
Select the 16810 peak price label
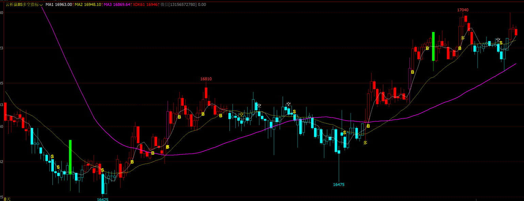pyautogui.click(x=206, y=79)
